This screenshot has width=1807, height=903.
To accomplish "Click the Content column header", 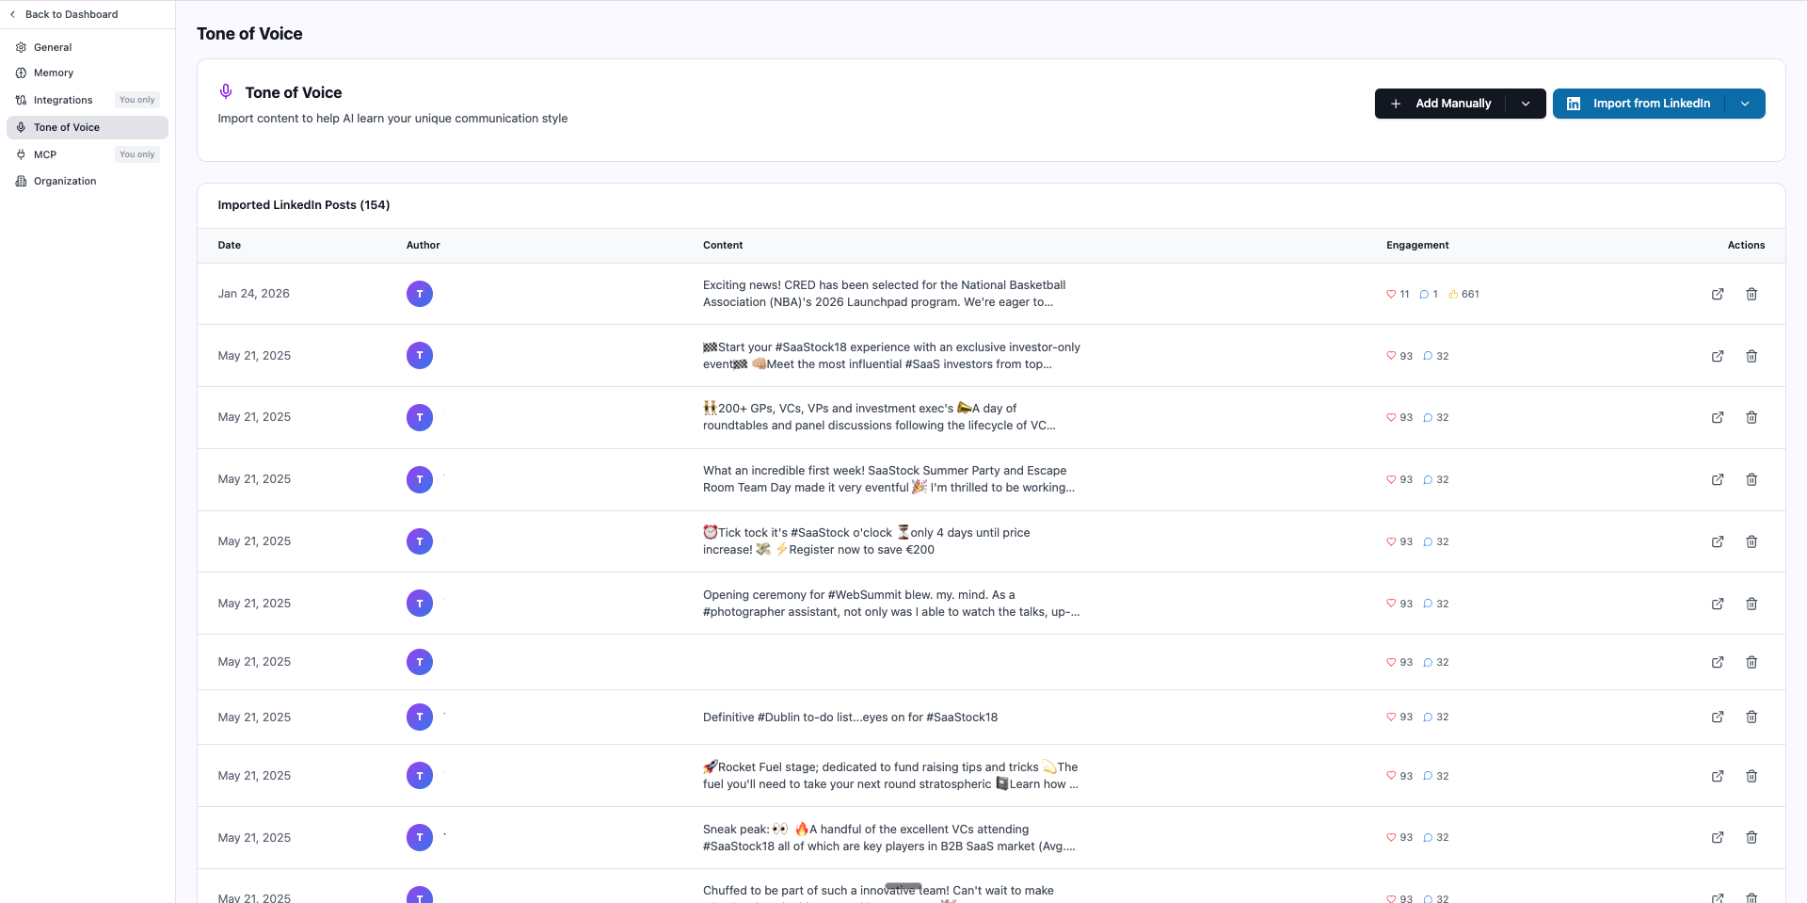I will pyautogui.click(x=723, y=245).
